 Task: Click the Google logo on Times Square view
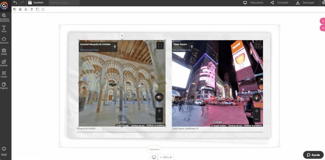coord(217,122)
